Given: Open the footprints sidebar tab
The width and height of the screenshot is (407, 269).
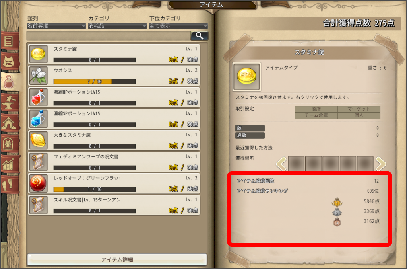Looking at the screenshot, I should pos(10,185).
